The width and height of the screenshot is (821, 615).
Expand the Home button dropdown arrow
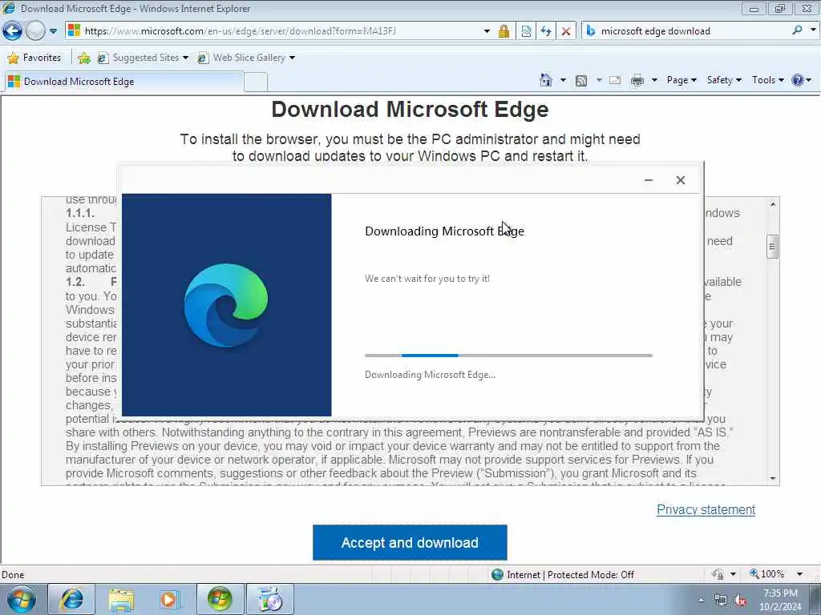pyautogui.click(x=563, y=80)
